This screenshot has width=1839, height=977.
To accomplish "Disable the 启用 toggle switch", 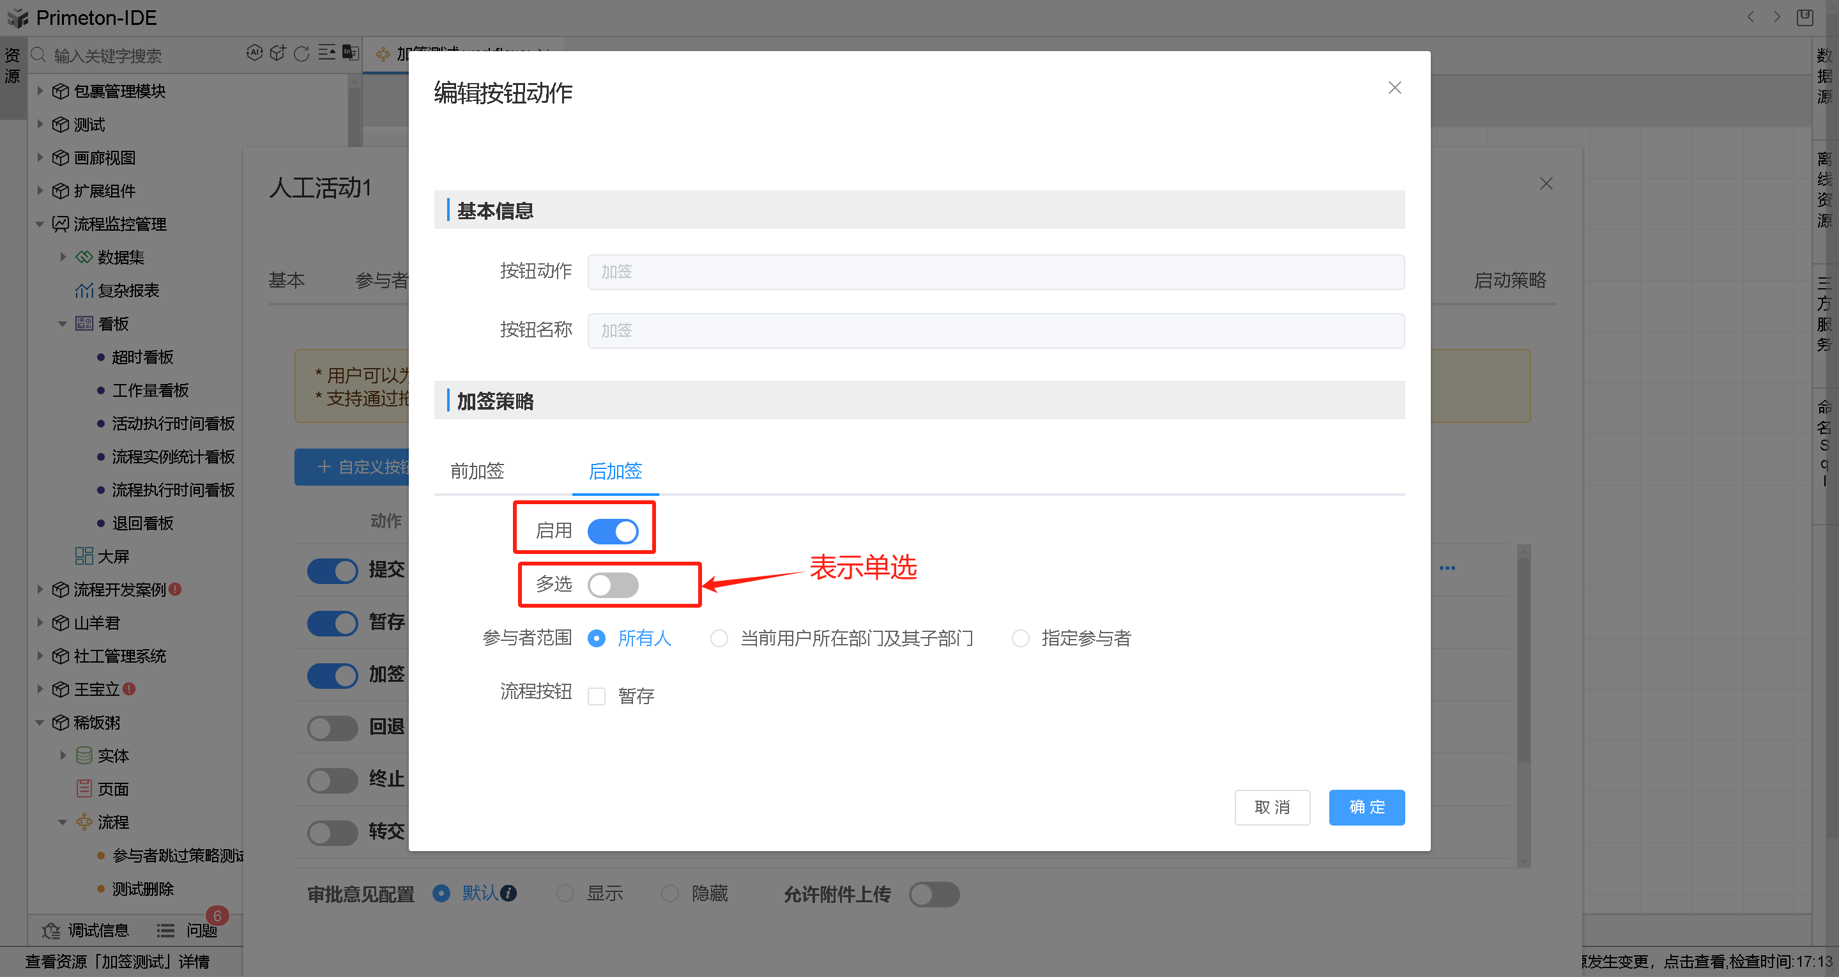I will (x=613, y=532).
